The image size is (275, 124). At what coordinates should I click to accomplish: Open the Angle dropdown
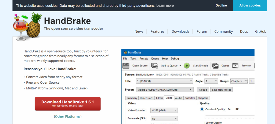tap(211, 81)
